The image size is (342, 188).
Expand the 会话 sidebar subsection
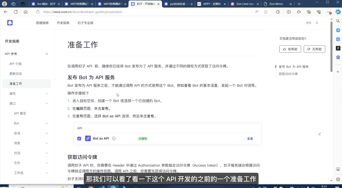(47, 133)
